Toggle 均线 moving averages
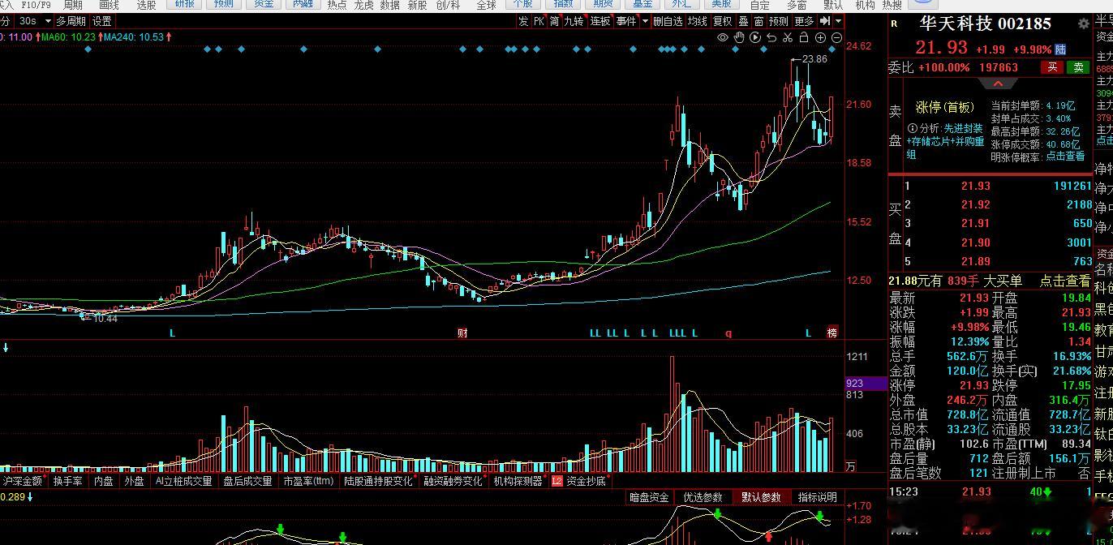This screenshot has width=1113, height=545. tap(697, 21)
